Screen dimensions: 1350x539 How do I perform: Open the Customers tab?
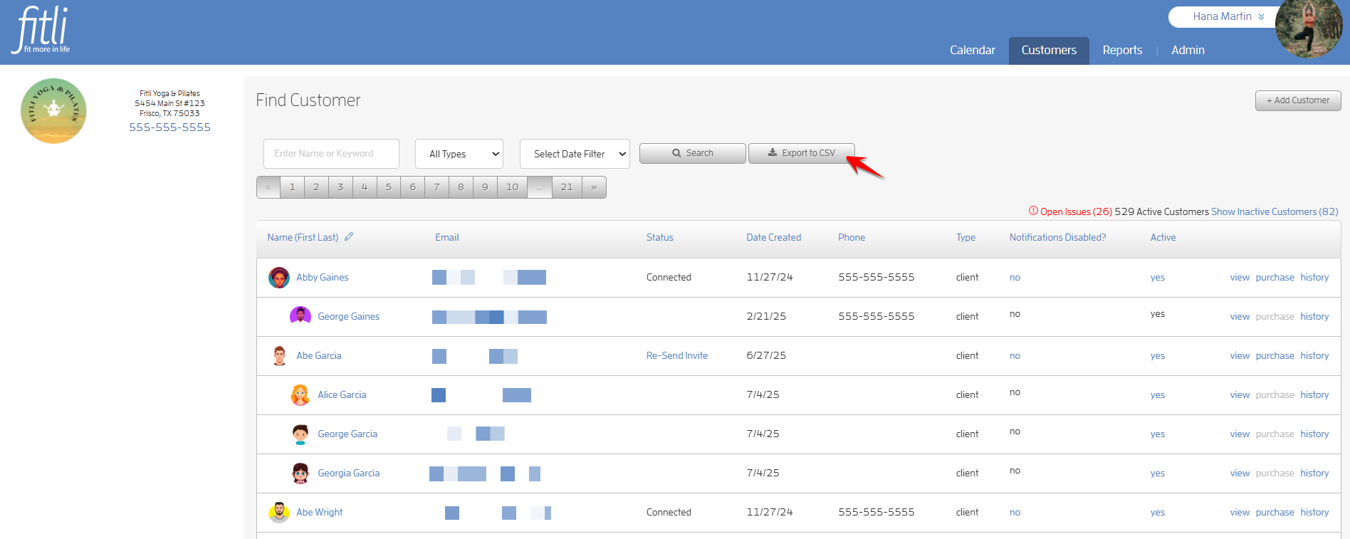(1049, 50)
